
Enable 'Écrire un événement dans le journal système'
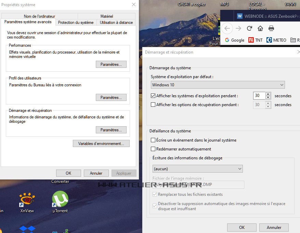(153, 140)
